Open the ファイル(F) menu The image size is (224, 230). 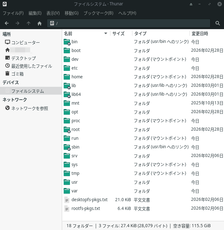click(x=13, y=13)
